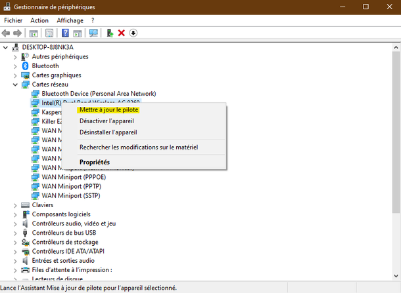
Task: Expand Composants logiciels category arrow
Action: (x=15, y=214)
